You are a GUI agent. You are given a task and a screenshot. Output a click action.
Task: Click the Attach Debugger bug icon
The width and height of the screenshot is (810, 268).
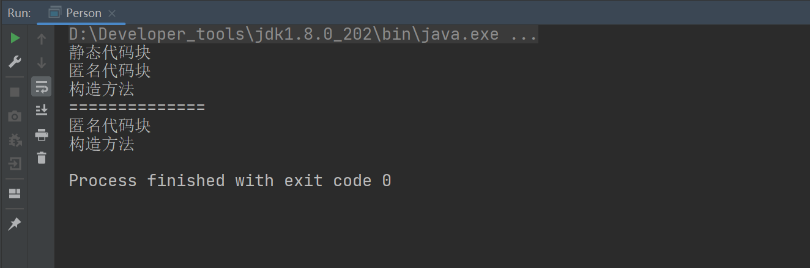point(15,140)
